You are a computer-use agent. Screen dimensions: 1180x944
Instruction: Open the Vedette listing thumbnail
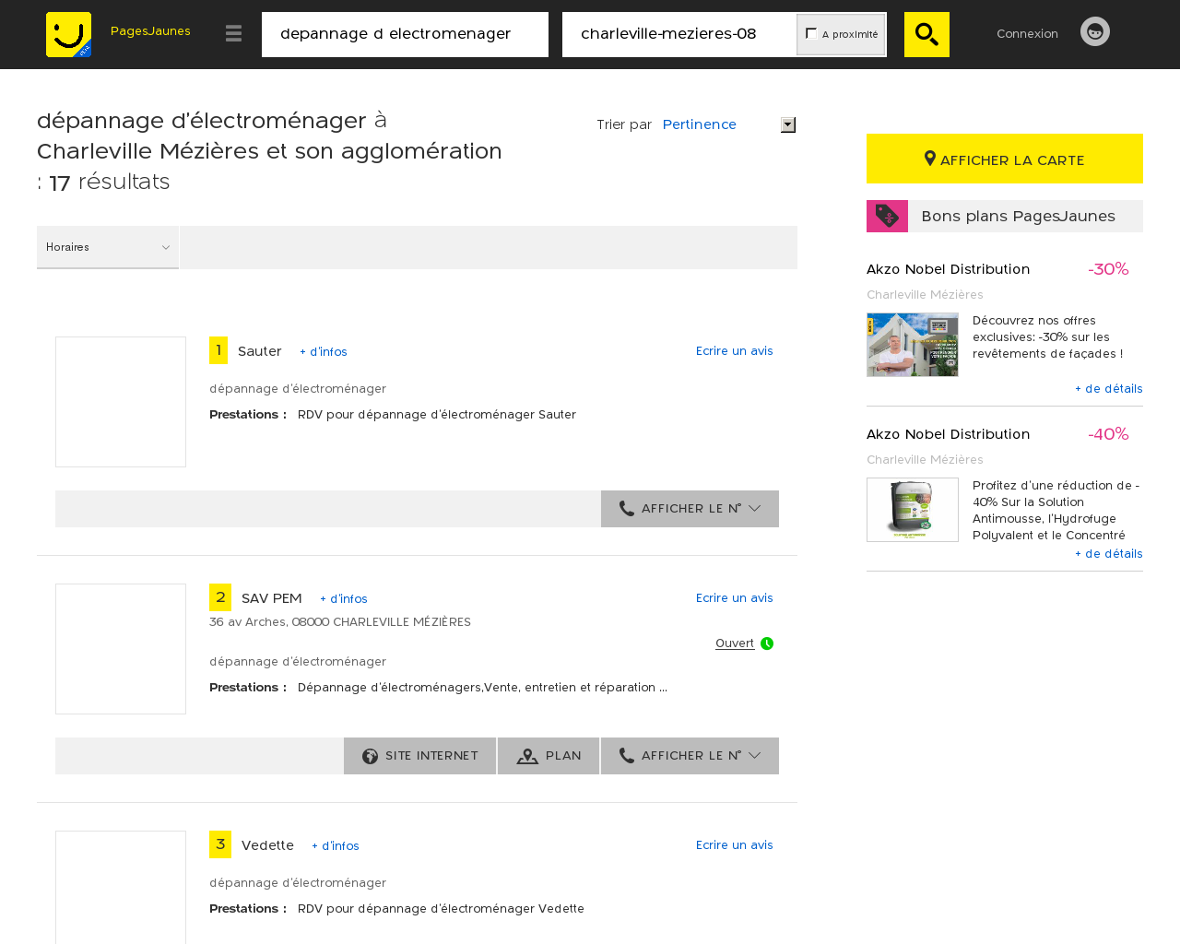point(121,887)
